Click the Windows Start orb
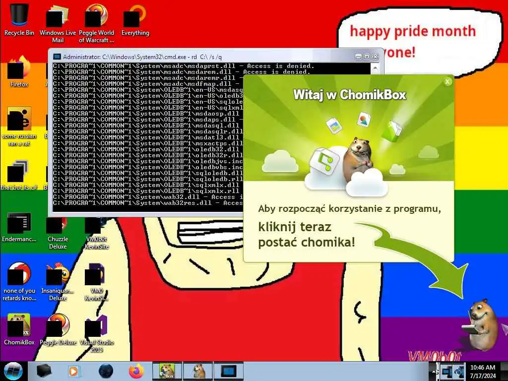This screenshot has width=508, height=381. point(13,371)
